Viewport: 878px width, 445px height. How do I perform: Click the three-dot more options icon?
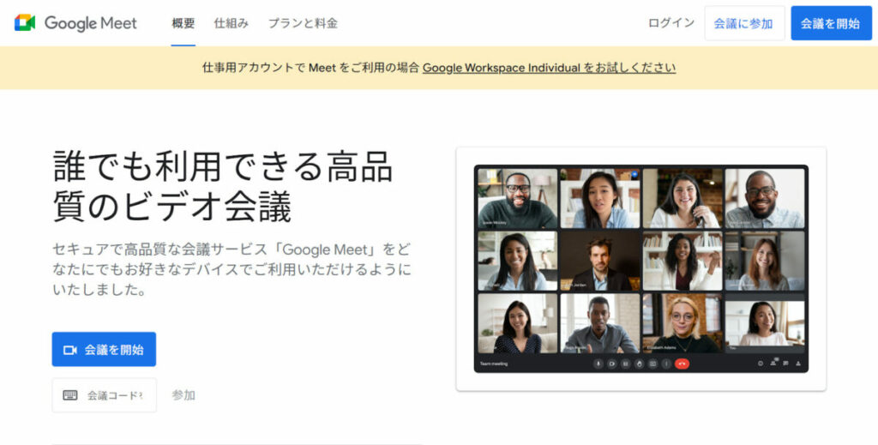(x=666, y=364)
